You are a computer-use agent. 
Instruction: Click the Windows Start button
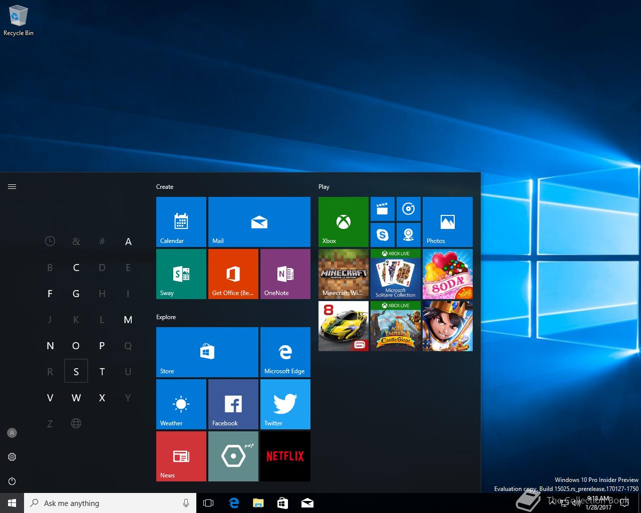pos(12,503)
